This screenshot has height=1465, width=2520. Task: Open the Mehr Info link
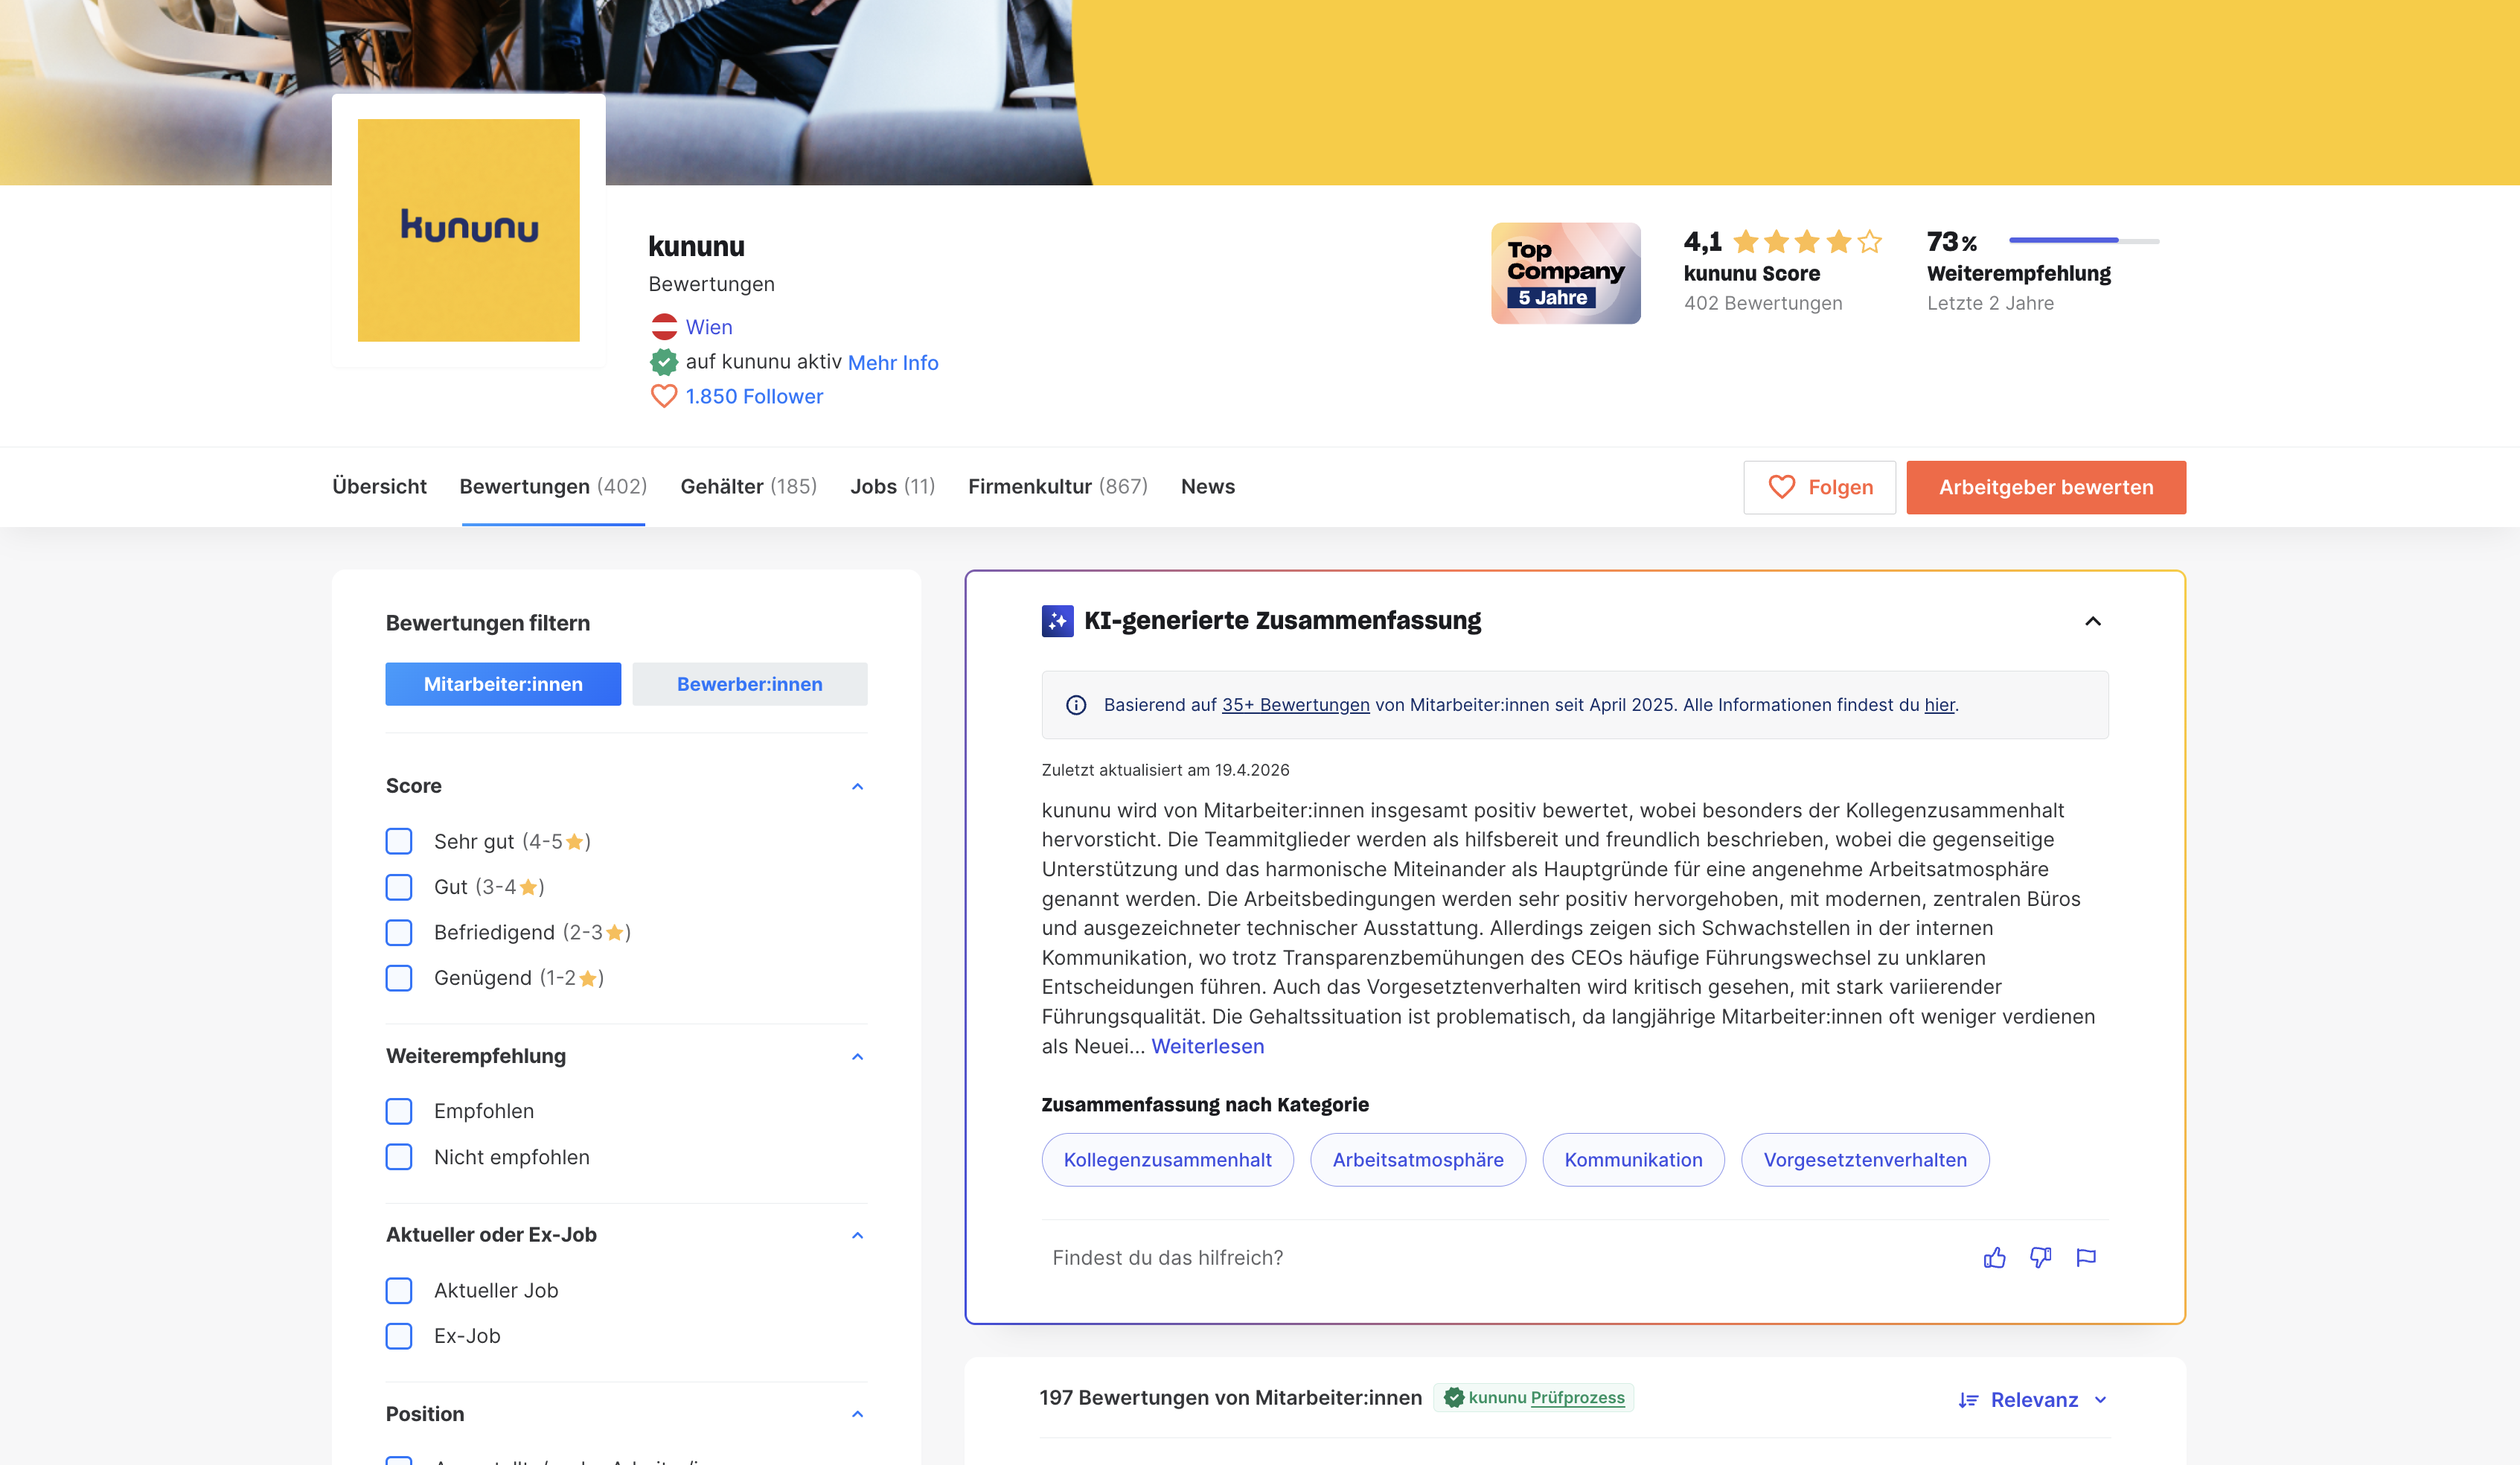[893, 363]
